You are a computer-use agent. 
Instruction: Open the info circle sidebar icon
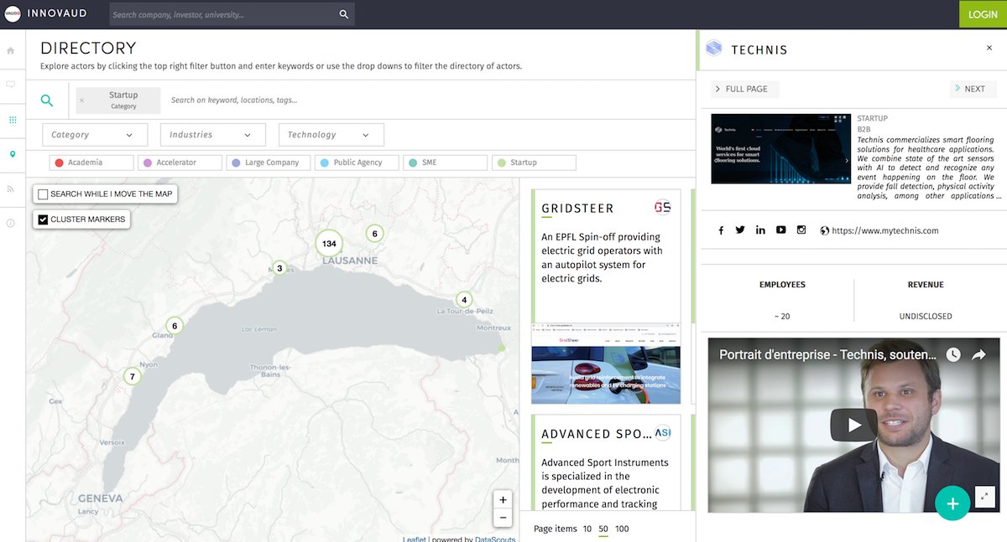point(11,223)
